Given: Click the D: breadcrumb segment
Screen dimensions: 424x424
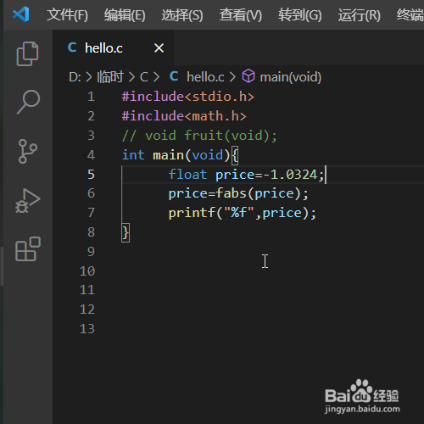Looking at the screenshot, I should click(x=75, y=77).
